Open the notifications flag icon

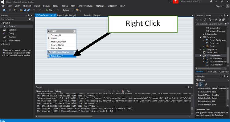(x=175, y=2)
